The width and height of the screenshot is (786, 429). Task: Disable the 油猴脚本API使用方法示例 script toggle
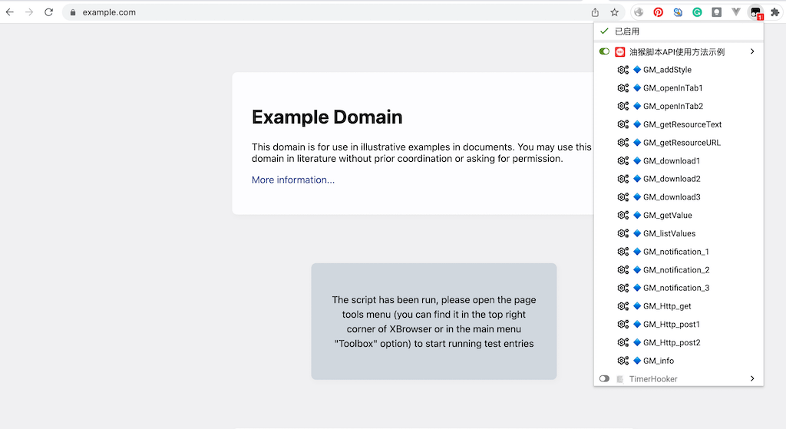pos(604,51)
